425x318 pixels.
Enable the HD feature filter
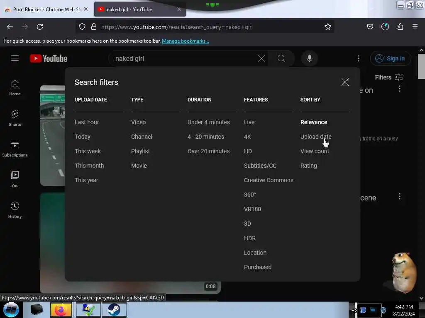tap(248, 151)
